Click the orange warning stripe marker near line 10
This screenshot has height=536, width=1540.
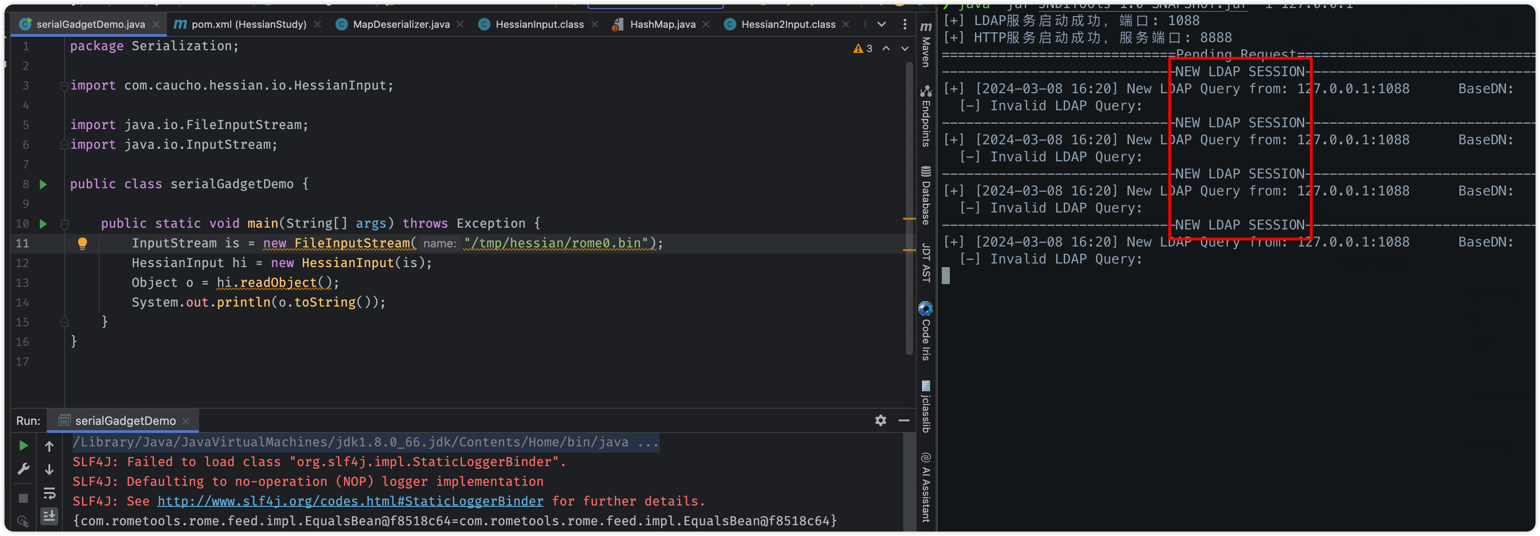click(x=909, y=219)
